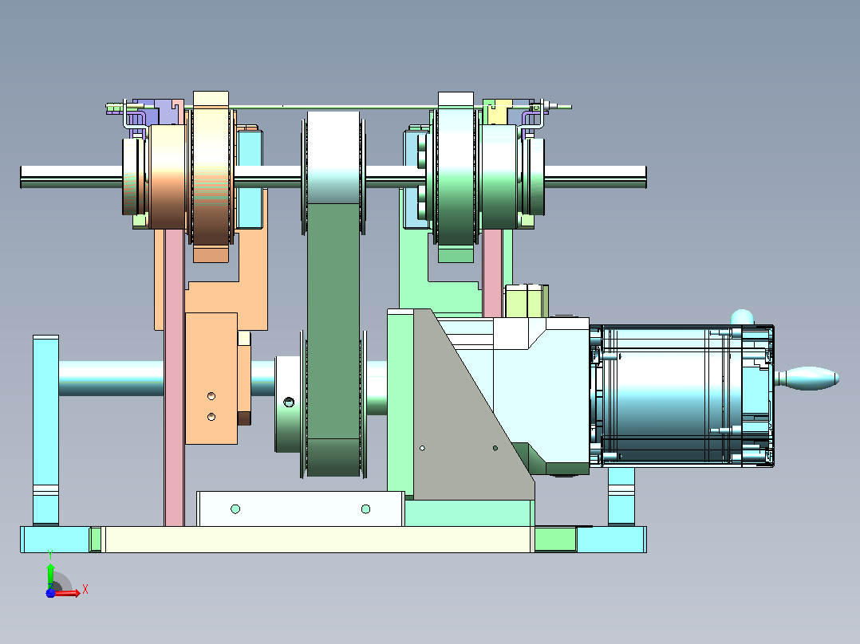
Task: Select the lower hole in the orange bracket
Action: (x=211, y=417)
